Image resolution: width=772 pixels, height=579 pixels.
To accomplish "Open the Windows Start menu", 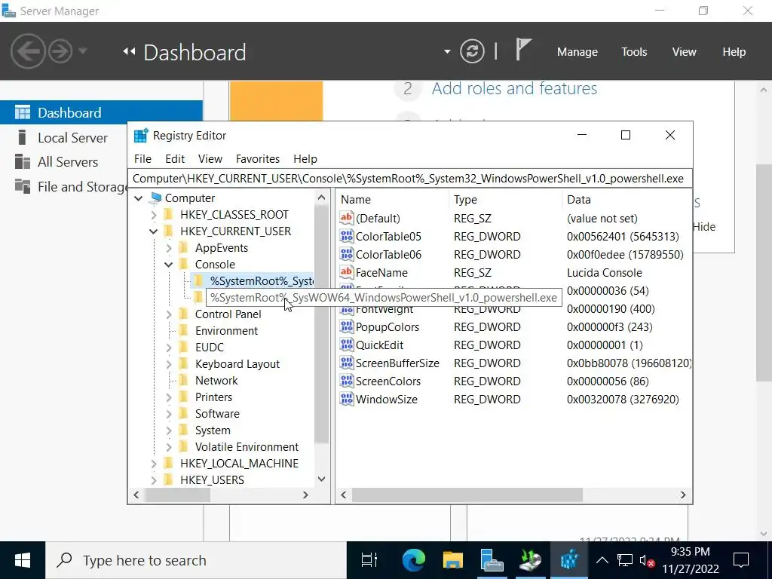I will click(23, 560).
